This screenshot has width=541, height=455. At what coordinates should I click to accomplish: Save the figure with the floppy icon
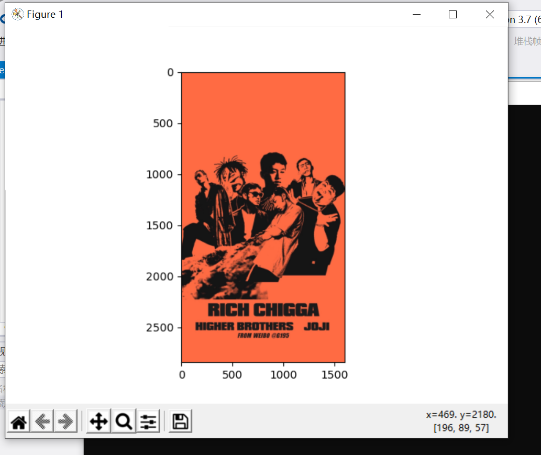(x=180, y=421)
